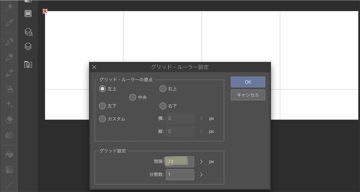Expand slider arrow next to 縦 field

click(201, 131)
